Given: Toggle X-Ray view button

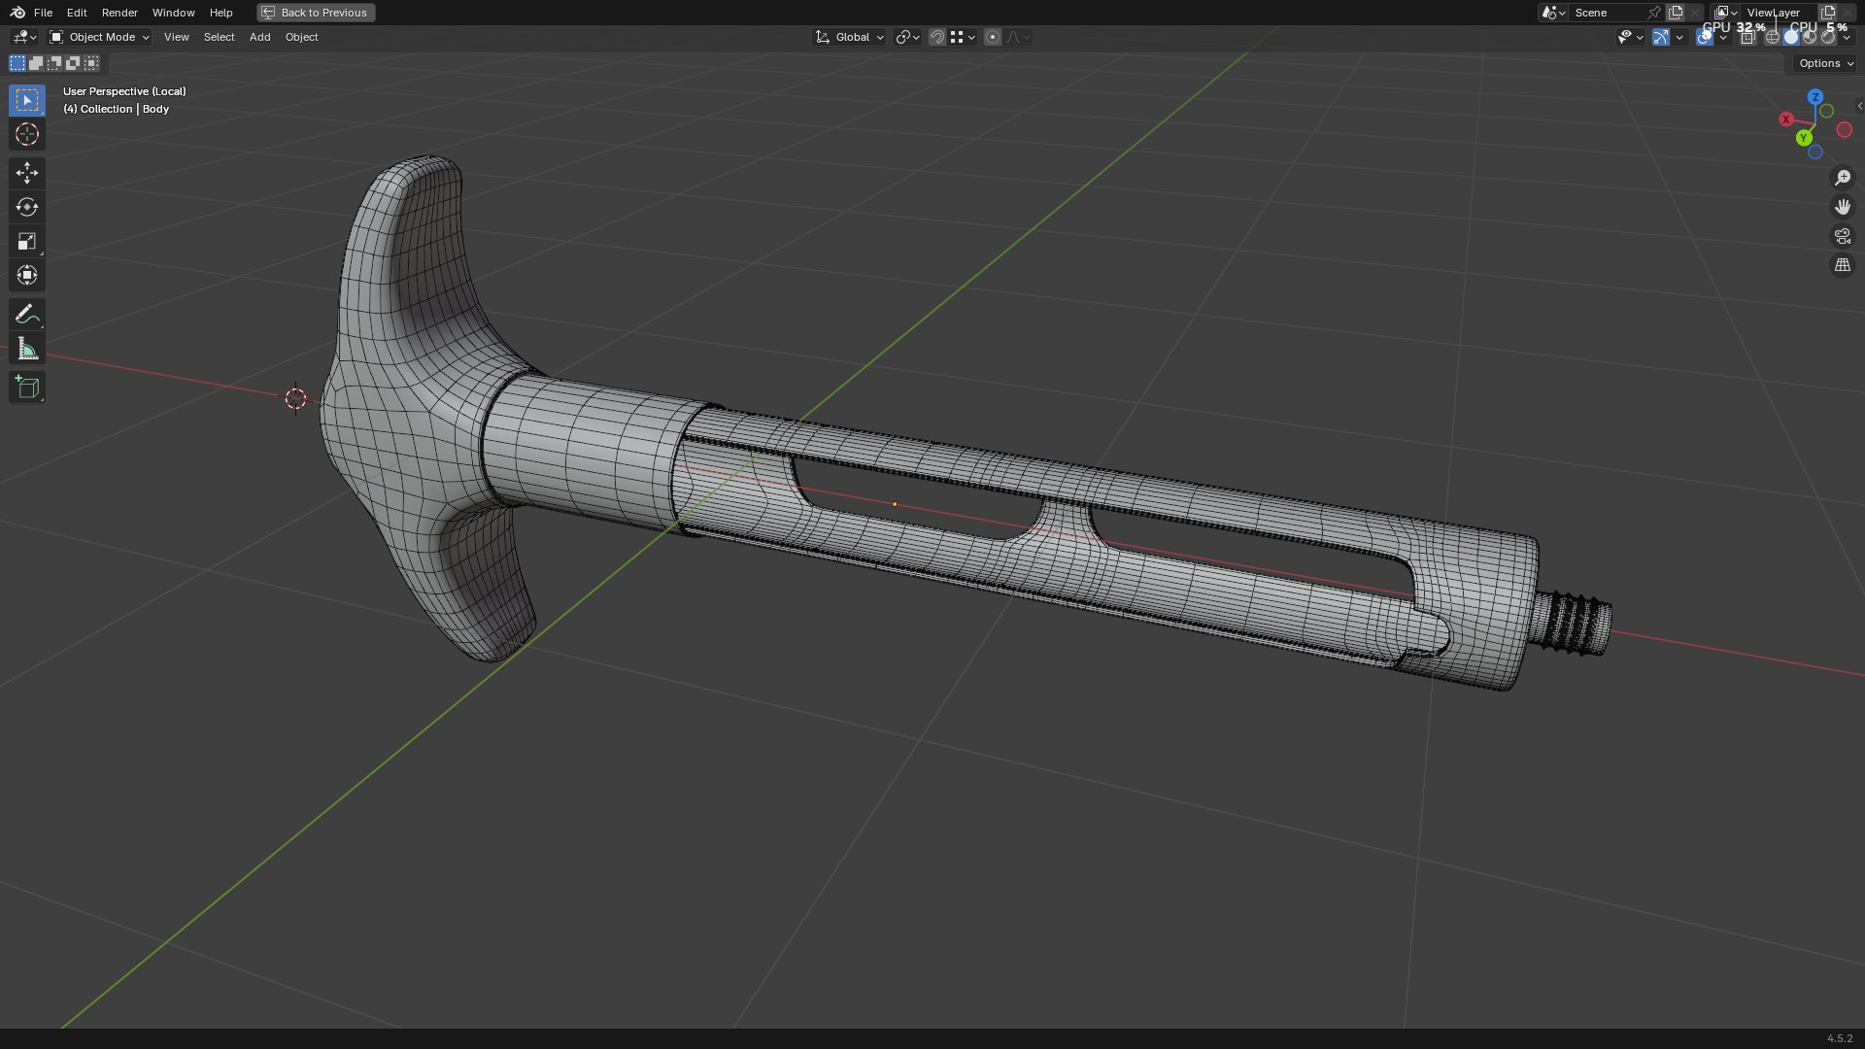Looking at the screenshot, I should point(1747,37).
